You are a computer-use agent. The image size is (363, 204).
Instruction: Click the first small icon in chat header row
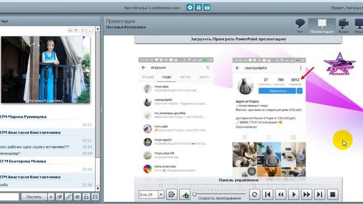pyautogui.click(x=70, y=30)
